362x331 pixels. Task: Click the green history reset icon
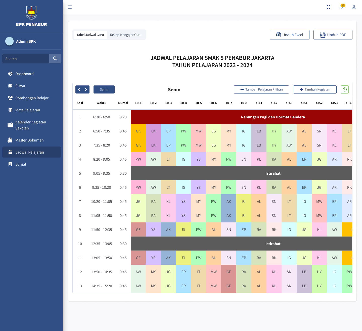click(x=345, y=89)
